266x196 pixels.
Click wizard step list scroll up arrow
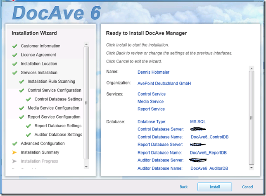(x=86, y=44)
